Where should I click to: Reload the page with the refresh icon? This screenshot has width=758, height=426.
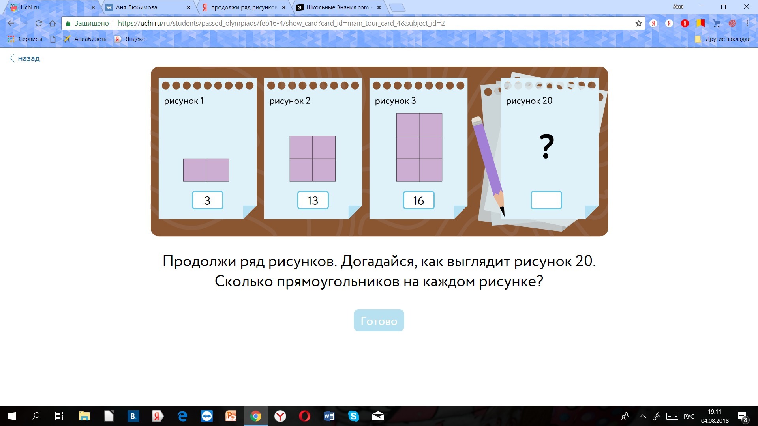tap(39, 23)
